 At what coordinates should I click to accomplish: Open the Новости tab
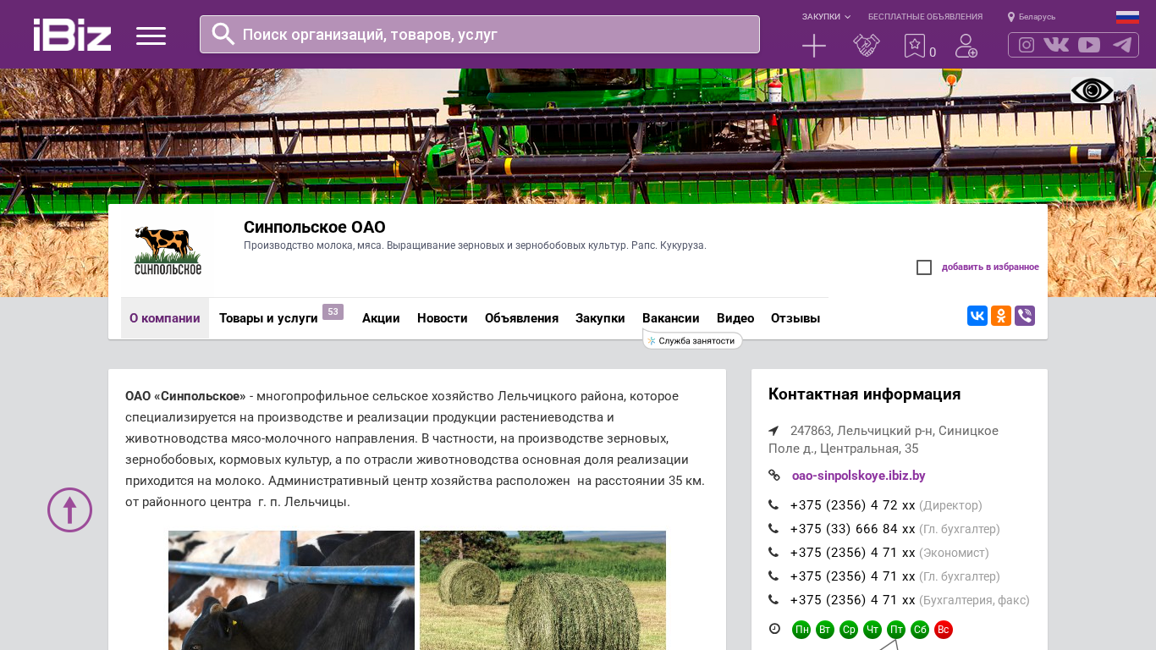(443, 318)
